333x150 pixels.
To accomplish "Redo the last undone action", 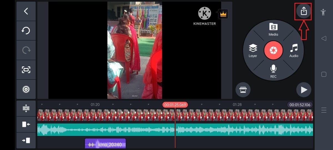I will (x=26, y=50).
